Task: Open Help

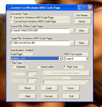Action: coord(28,96)
